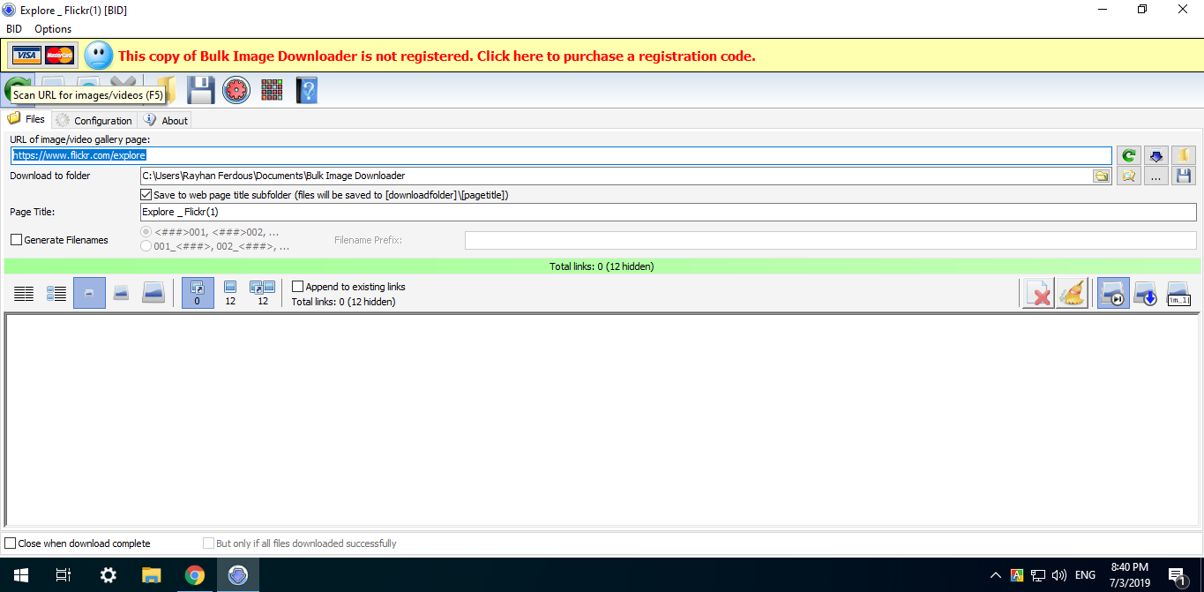1204x592 pixels.
Task: Click the Page Title text field
Action: click(x=668, y=212)
